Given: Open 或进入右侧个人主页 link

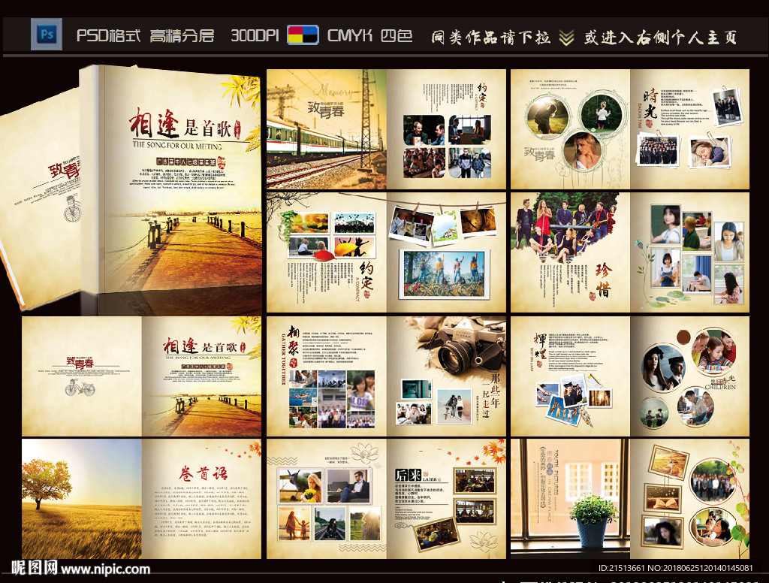Looking at the screenshot, I should point(661,36).
